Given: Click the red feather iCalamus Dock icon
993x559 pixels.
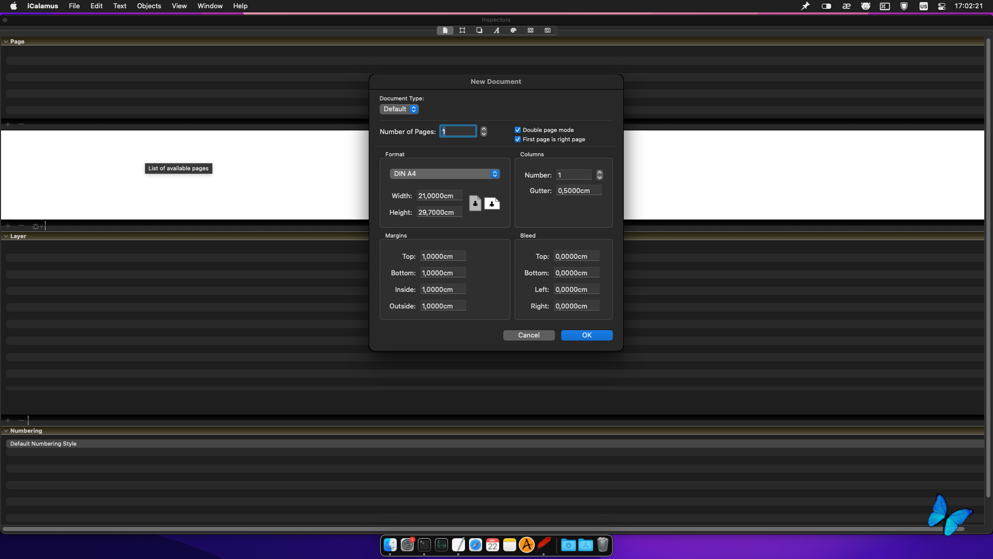Looking at the screenshot, I should click(544, 545).
